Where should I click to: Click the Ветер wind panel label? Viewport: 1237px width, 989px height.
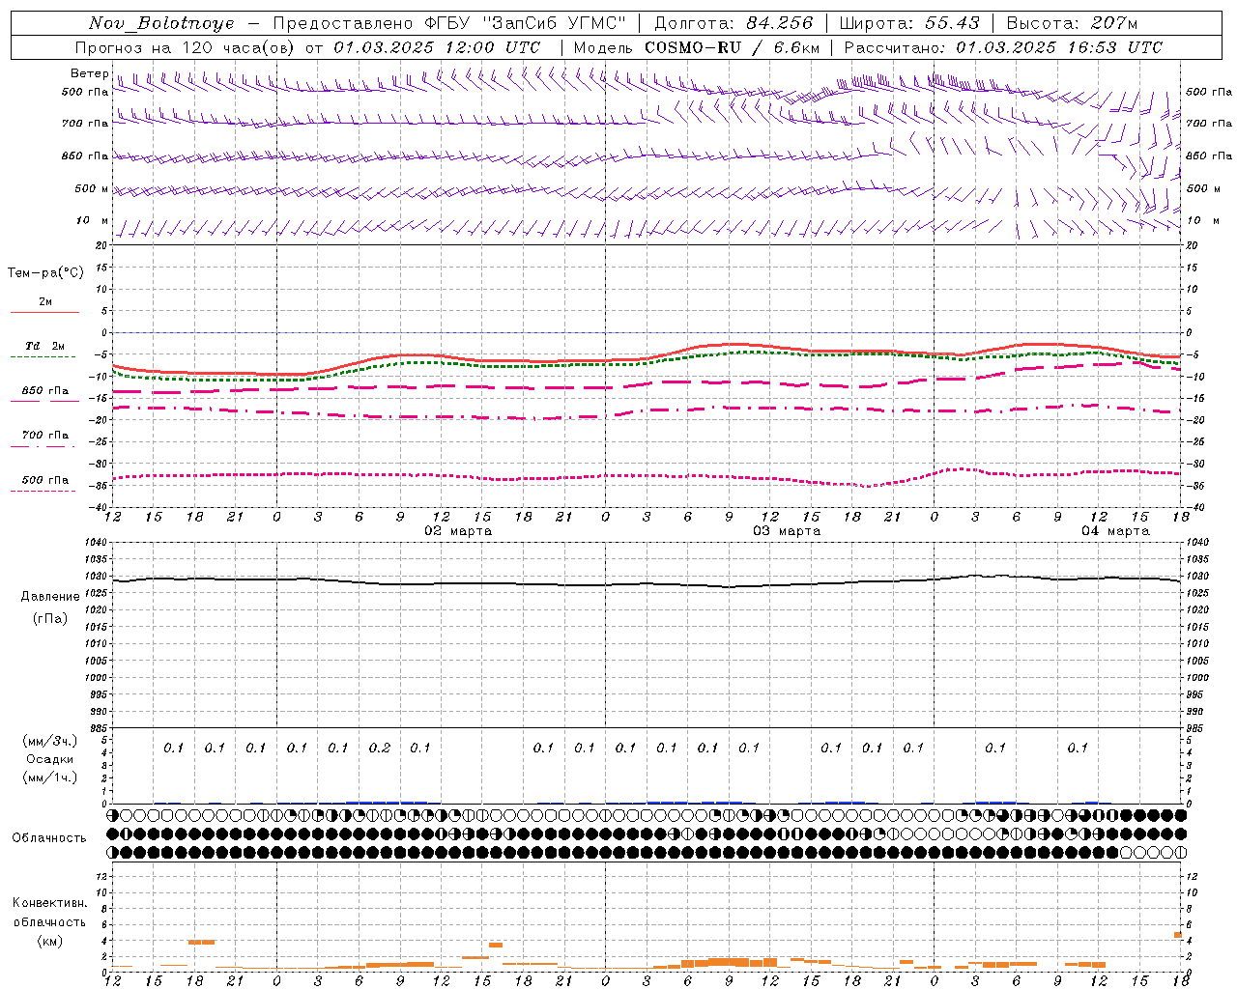[89, 73]
